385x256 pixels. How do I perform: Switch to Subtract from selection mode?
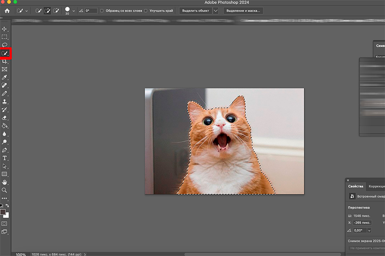[x=56, y=11]
